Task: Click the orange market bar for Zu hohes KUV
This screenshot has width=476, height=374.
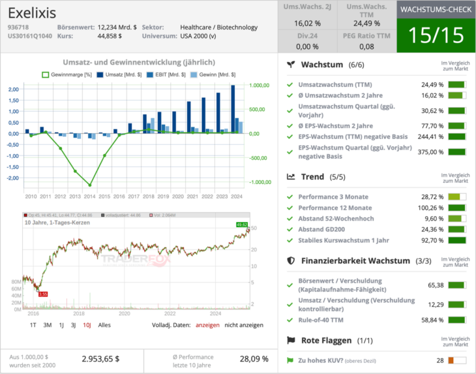Action: pos(457,361)
